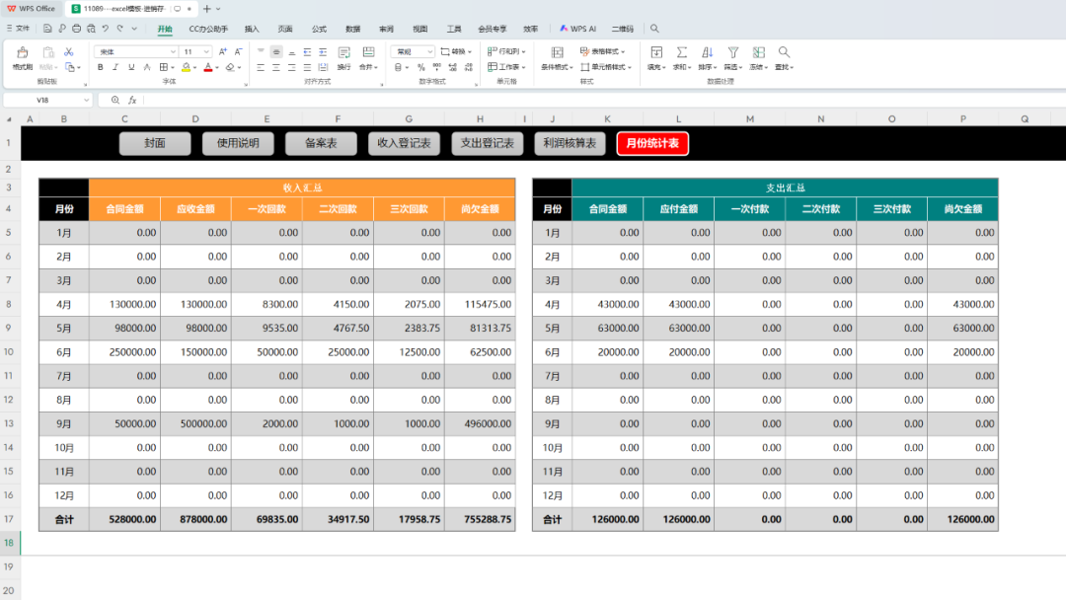Click the Print Preview icon
The image size is (1066, 600).
coord(91,29)
